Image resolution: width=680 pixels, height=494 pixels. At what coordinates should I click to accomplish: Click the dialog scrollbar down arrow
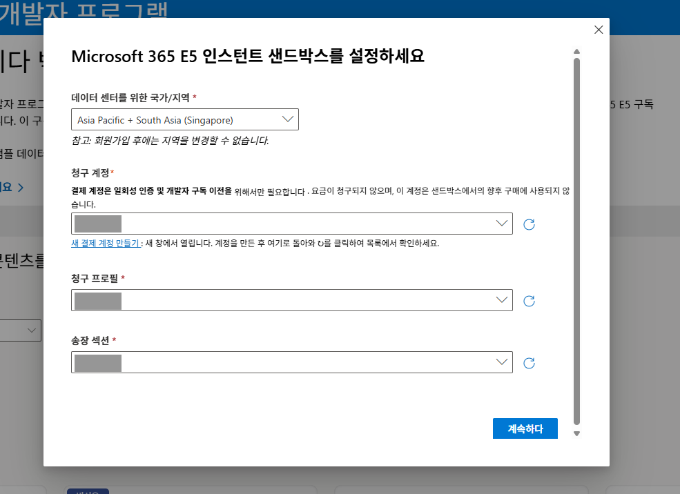[x=576, y=434]
